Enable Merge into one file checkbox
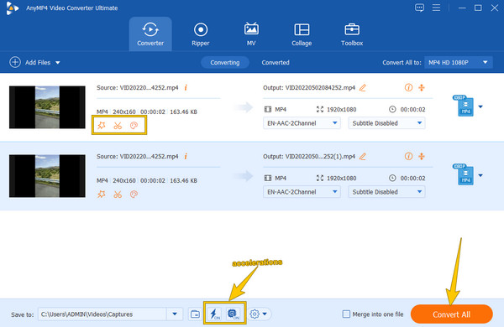Viewport: 504px width, 327px height. (346, 314)
